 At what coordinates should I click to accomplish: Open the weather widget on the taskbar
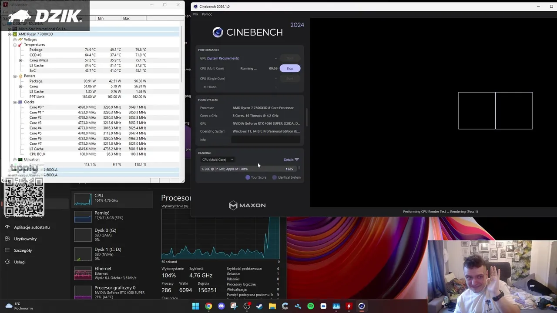pos(18,306)
